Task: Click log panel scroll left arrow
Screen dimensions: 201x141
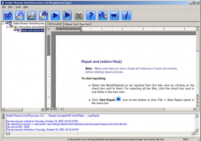Action: pos(8,133)
